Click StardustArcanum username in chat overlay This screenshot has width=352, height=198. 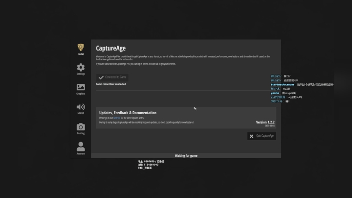point(282,85)
